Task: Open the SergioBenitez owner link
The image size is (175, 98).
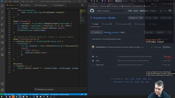Action: pos(100,18)
